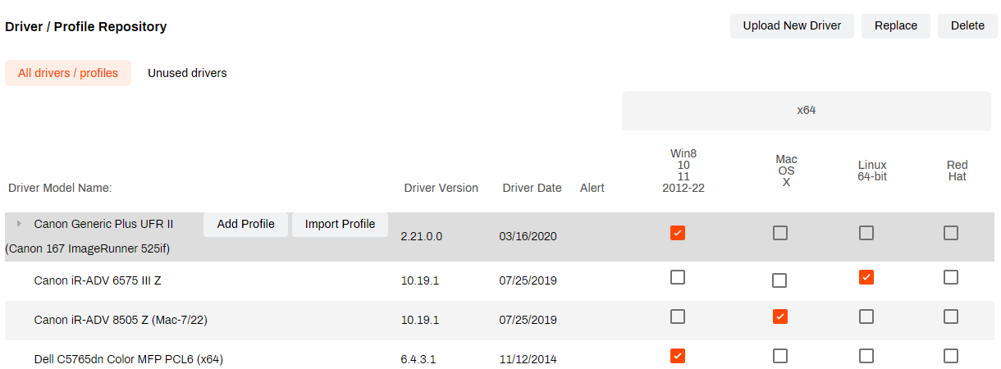Uncheck Win8 checkbox for Canon Generic Plus UFR II
This screenshot has height=369, width=1001.
[677, 233]
